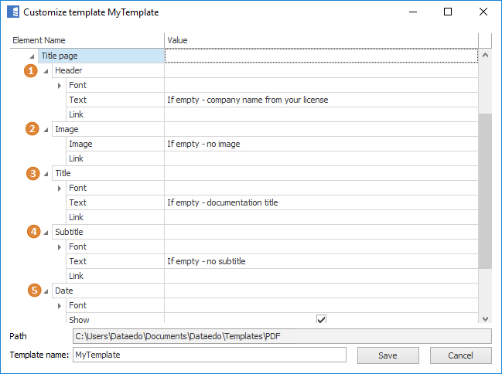Screen dimensions: 502x374
Task: Toggle the Date Show checkbox
Action: pyautogui.click(x=321, y=320)
